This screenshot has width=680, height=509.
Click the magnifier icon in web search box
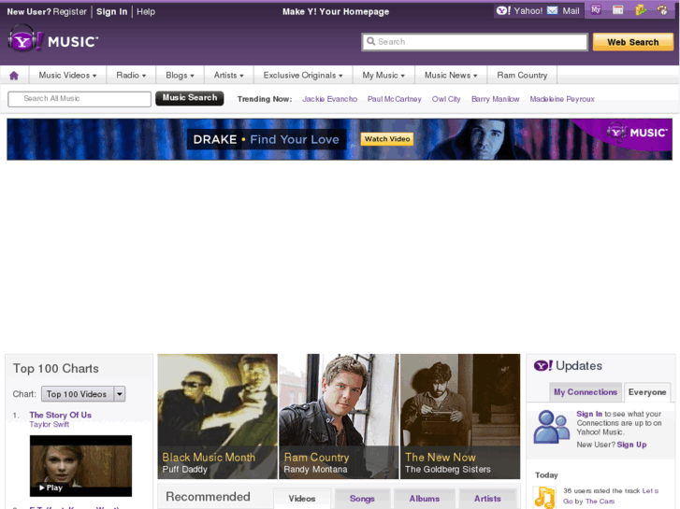tap(370, 42)
